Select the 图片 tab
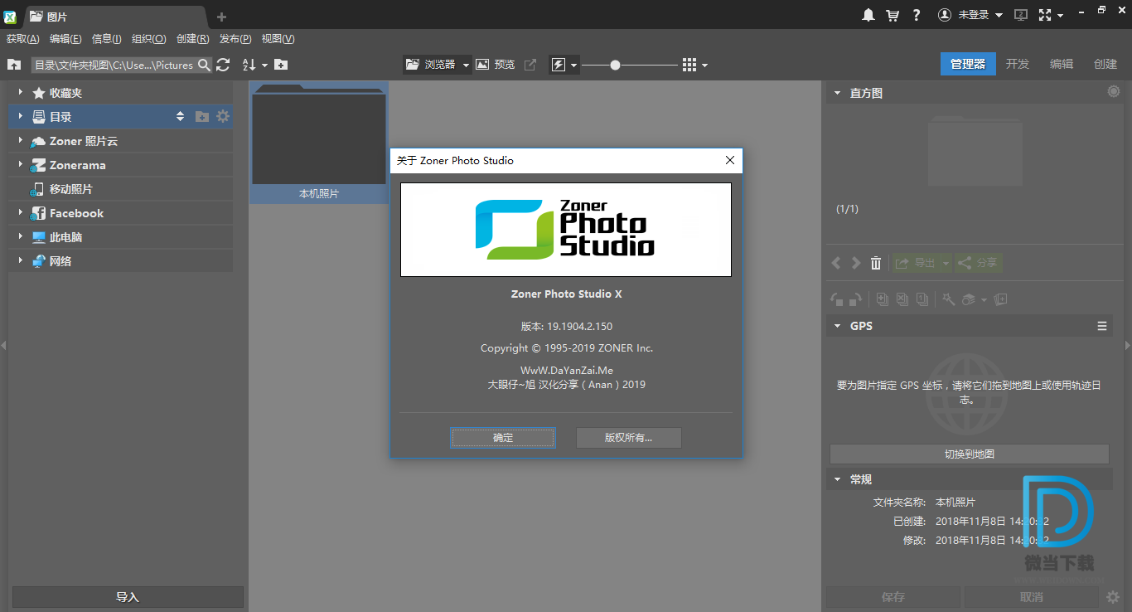Viewport: 1132px width, 612px height. click(x=116, y=16)
